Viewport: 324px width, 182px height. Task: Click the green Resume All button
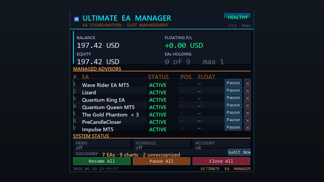[102, 161]
